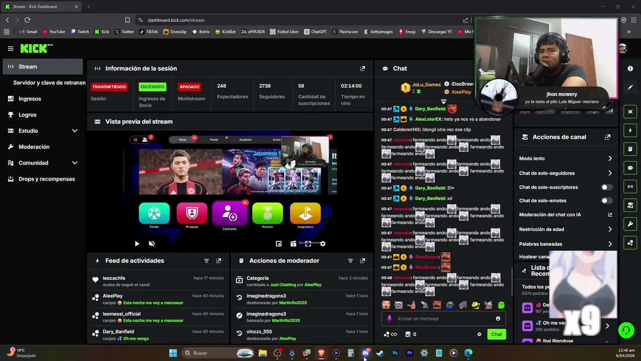641x361 pixels.
Task: Click the taskbar Buscar search box
Action: [x=218, y=353]
